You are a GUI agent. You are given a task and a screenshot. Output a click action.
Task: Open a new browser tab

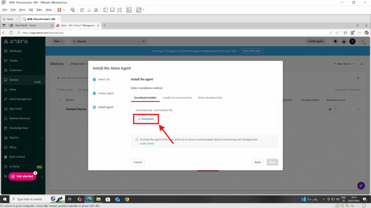(x=105, y=26)
